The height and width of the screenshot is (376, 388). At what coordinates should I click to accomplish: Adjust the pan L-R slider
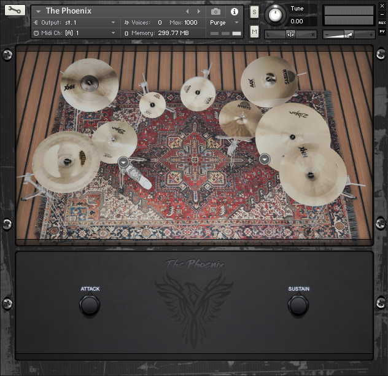pos(290,34)
